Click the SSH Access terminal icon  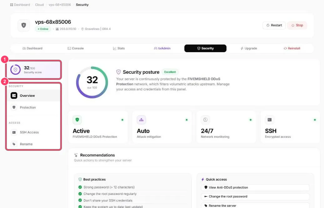click(14, 132)
